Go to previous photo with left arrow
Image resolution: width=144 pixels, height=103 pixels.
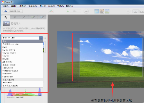pos(86,11)
